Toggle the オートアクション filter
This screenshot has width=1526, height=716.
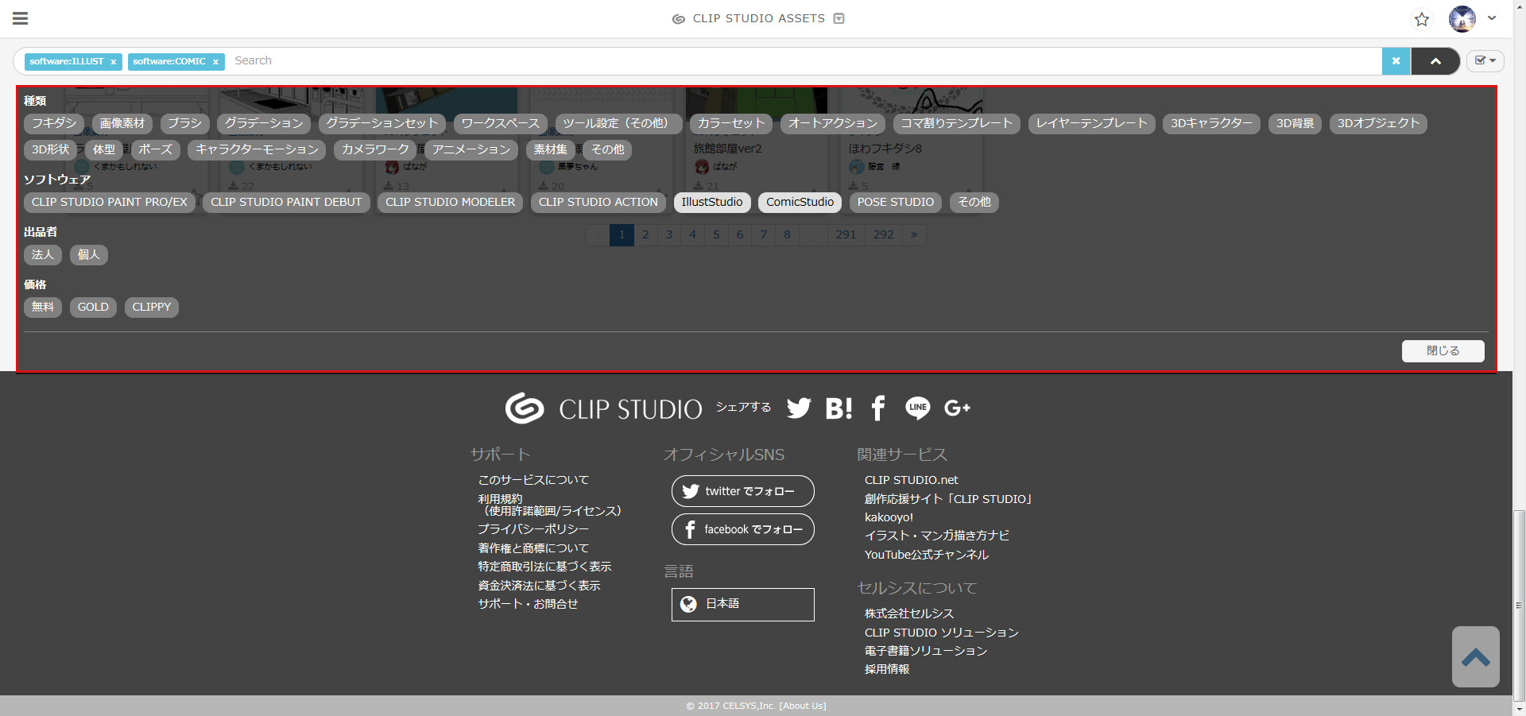click(x=833, y=123)
